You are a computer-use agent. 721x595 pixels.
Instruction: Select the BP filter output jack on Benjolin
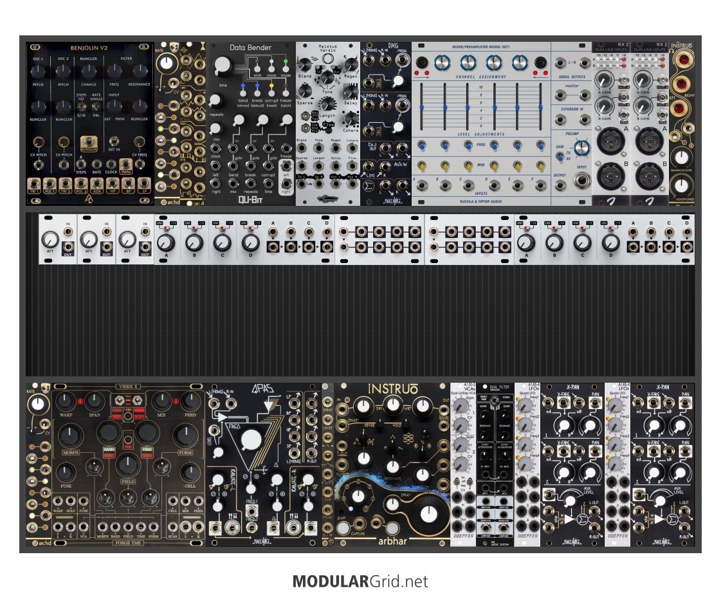pyautogui.click(x=129, y=184)
